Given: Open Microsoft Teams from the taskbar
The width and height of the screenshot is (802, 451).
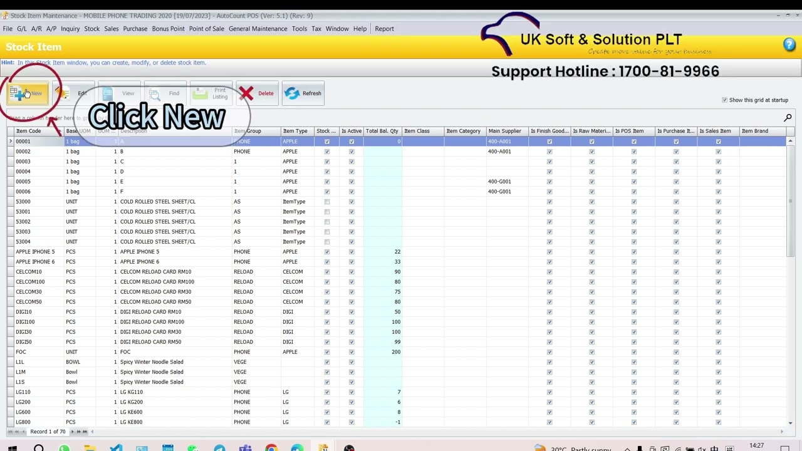Looking at the screenshot, I should tap(245, 447).
